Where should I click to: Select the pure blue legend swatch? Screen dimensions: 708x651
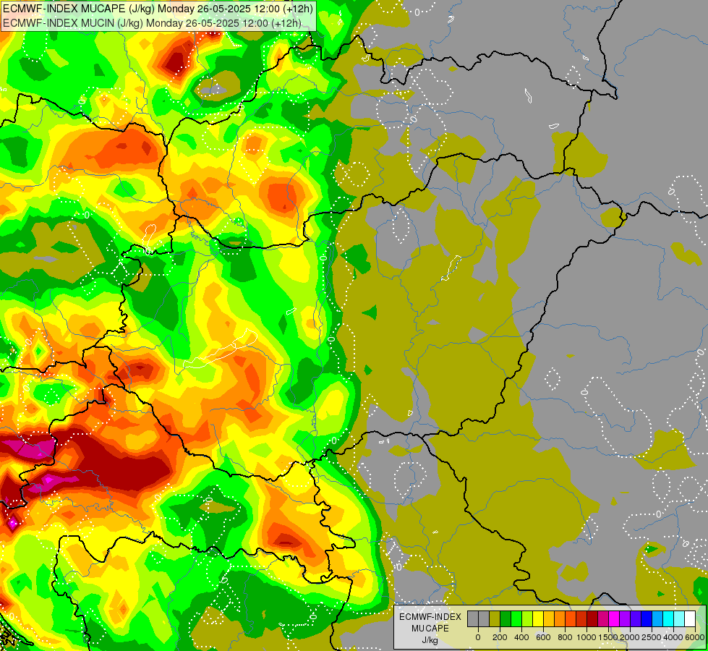coord(647,618)
